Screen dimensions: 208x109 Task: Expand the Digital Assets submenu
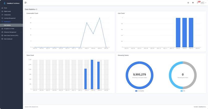tap(21, 11)
